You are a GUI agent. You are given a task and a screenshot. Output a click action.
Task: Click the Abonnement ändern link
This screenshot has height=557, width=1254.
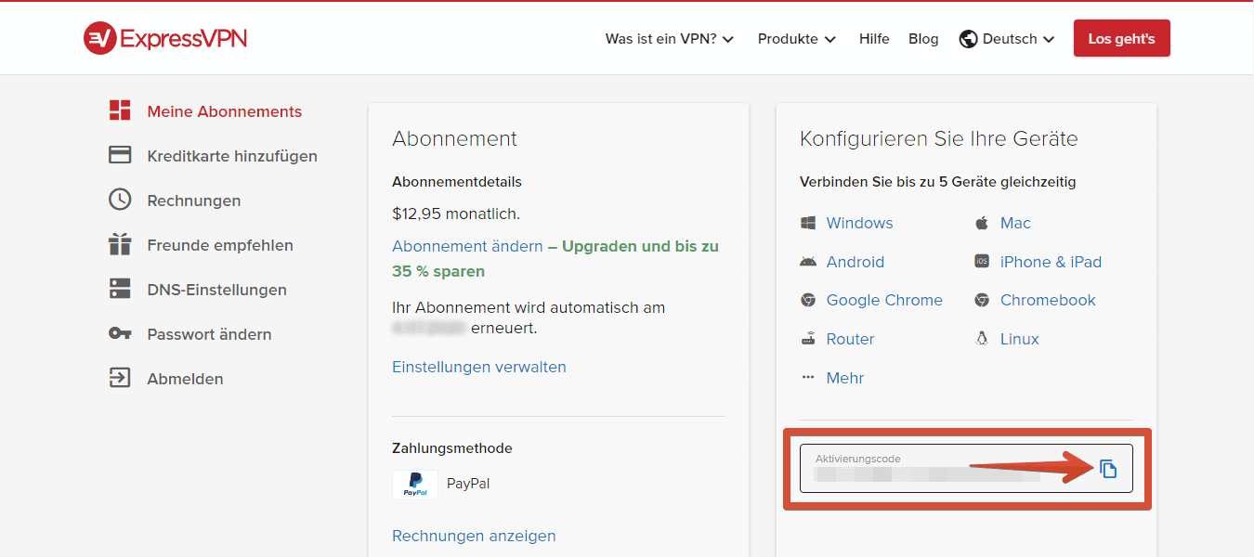click(467, 246)
